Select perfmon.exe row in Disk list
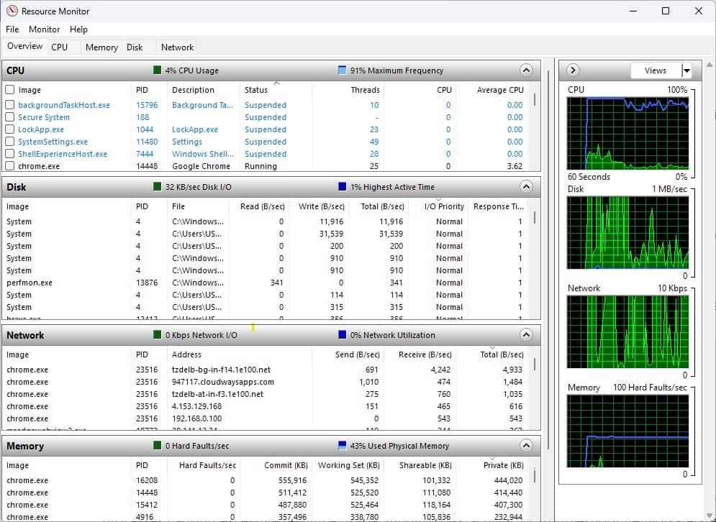Screen dimensions: 716x522 (x=266, y=283)
